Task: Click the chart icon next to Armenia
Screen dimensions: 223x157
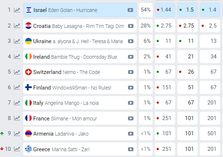Action: click(x=17, y=134)
